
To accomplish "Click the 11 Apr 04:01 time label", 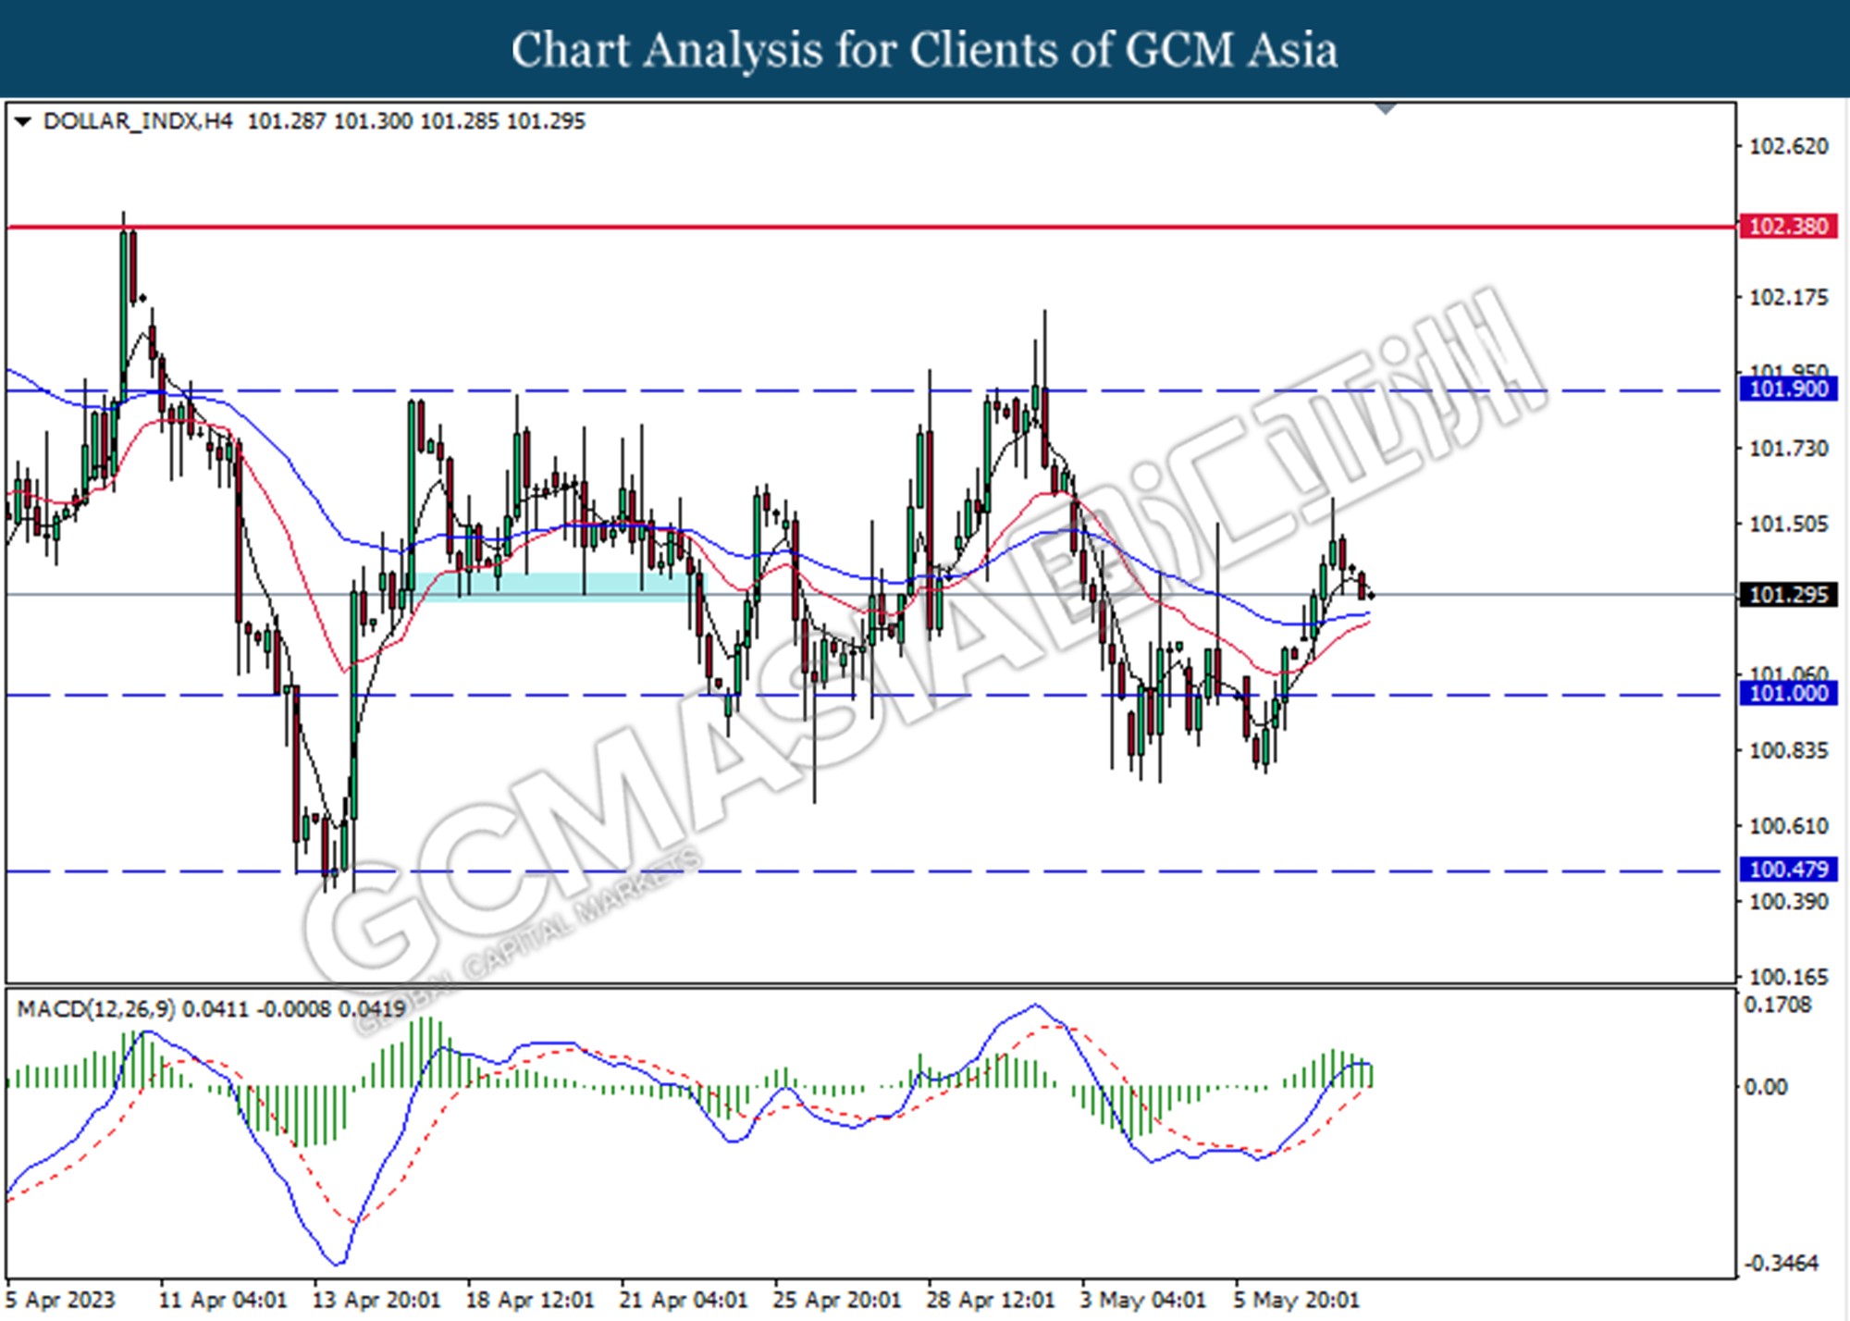I will tap(223, 1300).
